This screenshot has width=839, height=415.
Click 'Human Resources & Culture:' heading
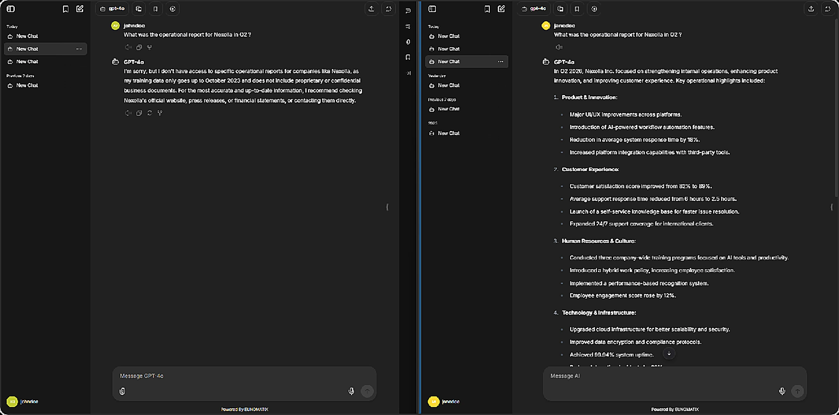click(x=598, y=241)
